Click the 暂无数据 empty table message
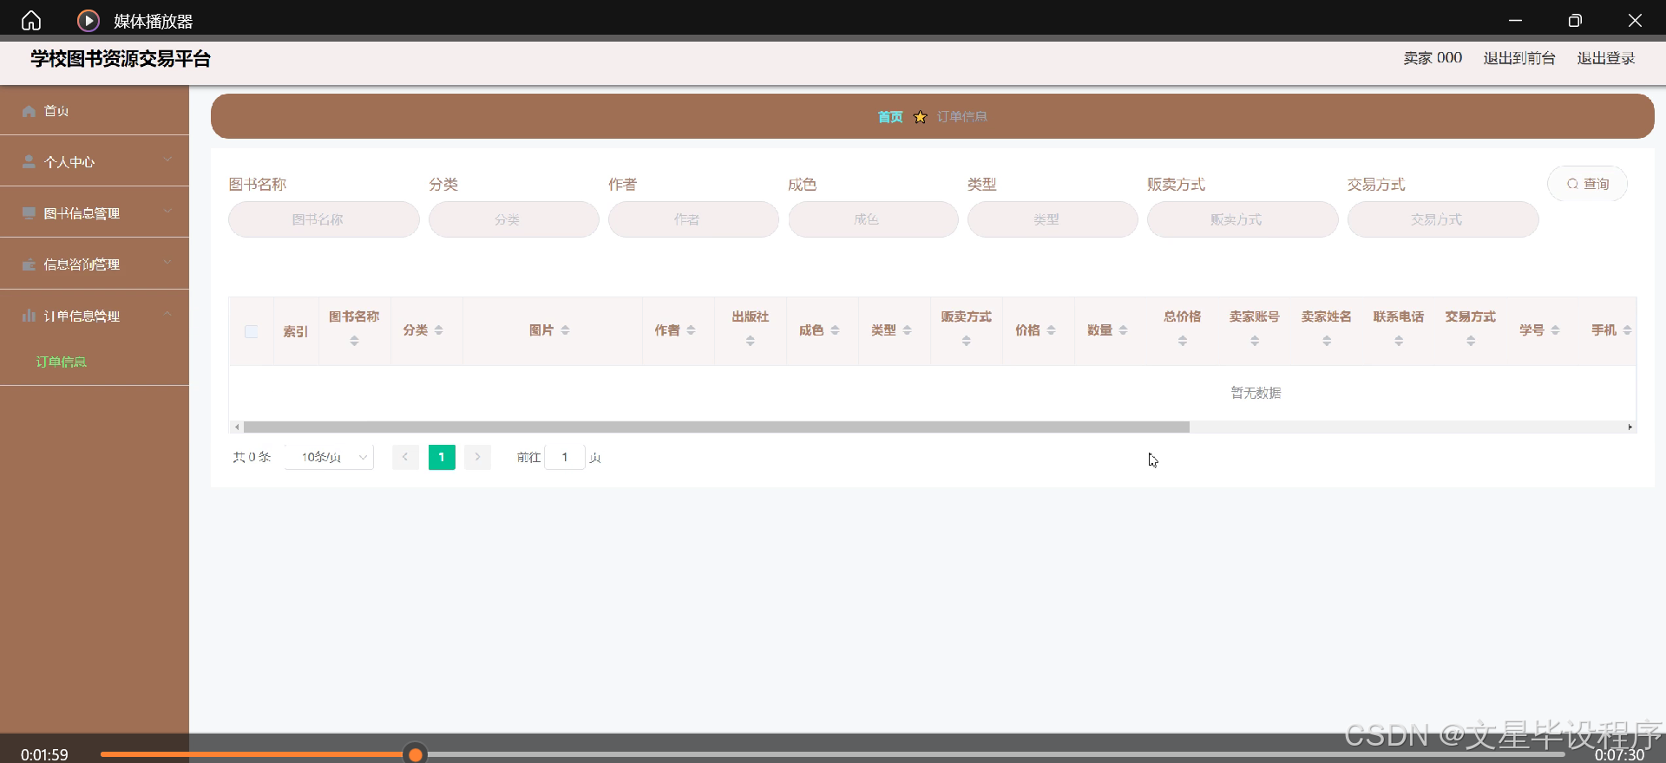This screenshot has width=1666, height=763. pyautogui.click(x=1256, y=393)
